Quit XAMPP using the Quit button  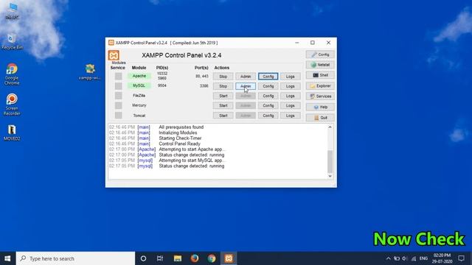pyautogui.click(x=320, y=118)
